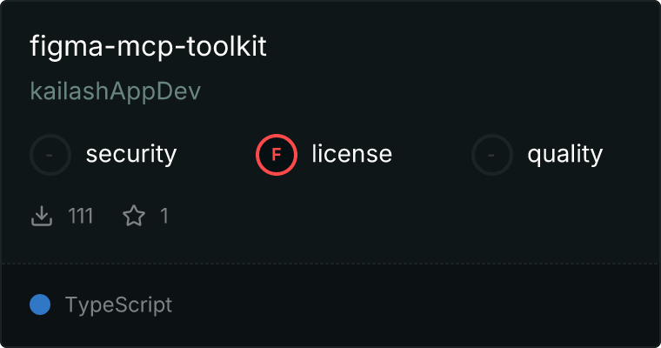Click the quality label text

[x=565, y=154]
